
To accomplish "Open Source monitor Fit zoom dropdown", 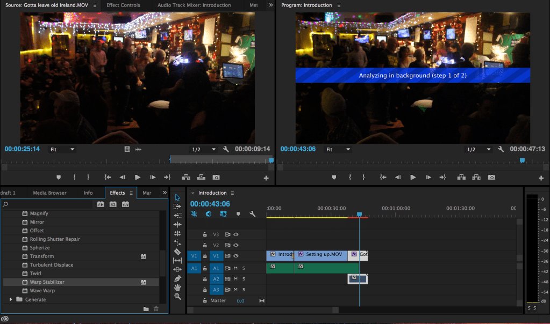I will (63, 149).
